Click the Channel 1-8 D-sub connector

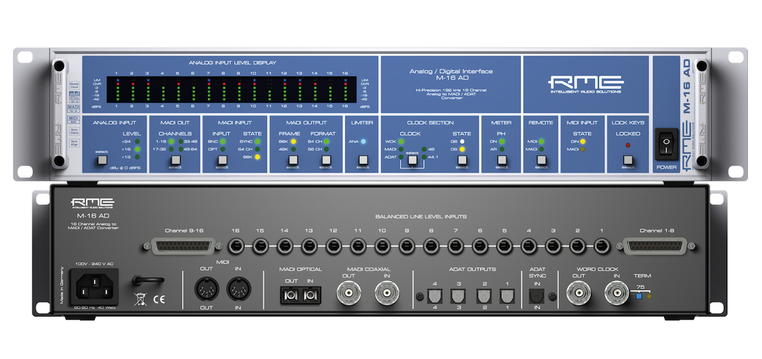[654, 246]
